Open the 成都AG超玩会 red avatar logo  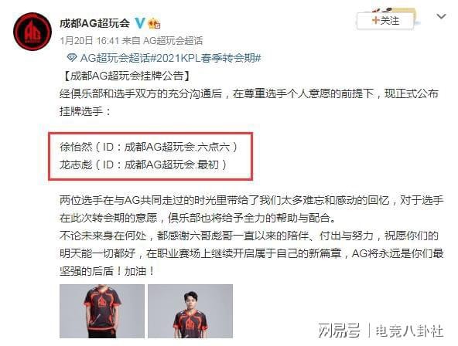[x=32, y=32]
